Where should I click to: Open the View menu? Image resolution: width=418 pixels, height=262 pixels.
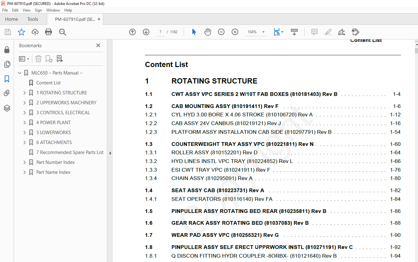point(27,10)
